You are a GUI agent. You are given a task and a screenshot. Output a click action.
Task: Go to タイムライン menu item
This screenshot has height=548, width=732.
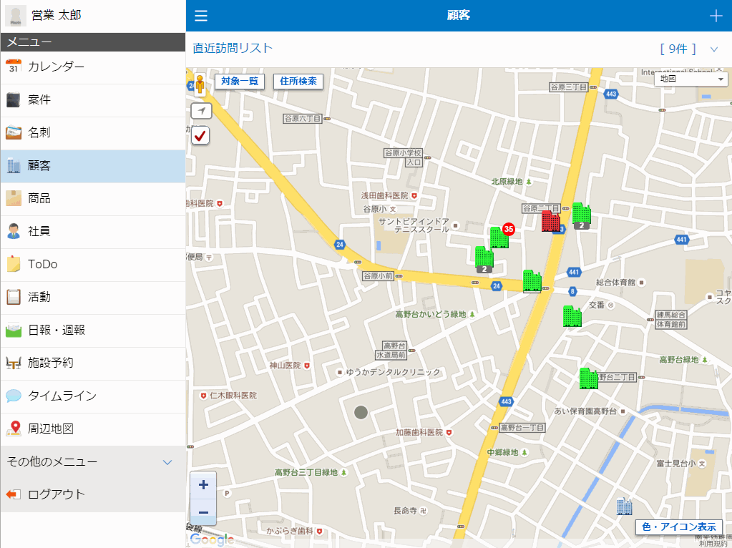pyautogui.click(x=93, y=396)
